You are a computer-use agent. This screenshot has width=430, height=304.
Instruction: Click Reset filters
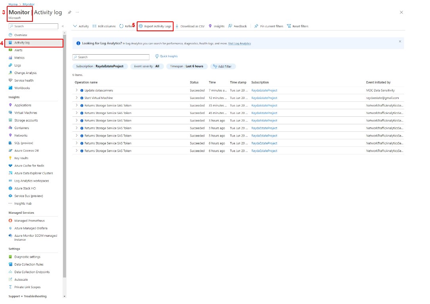[298, 26]
